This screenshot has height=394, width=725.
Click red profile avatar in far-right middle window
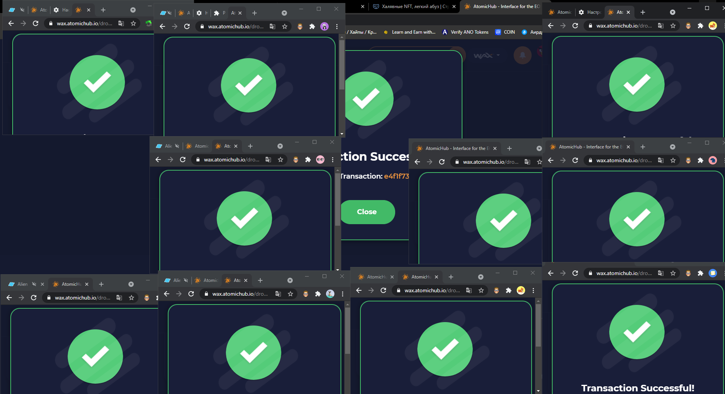[x=713, y=160]
